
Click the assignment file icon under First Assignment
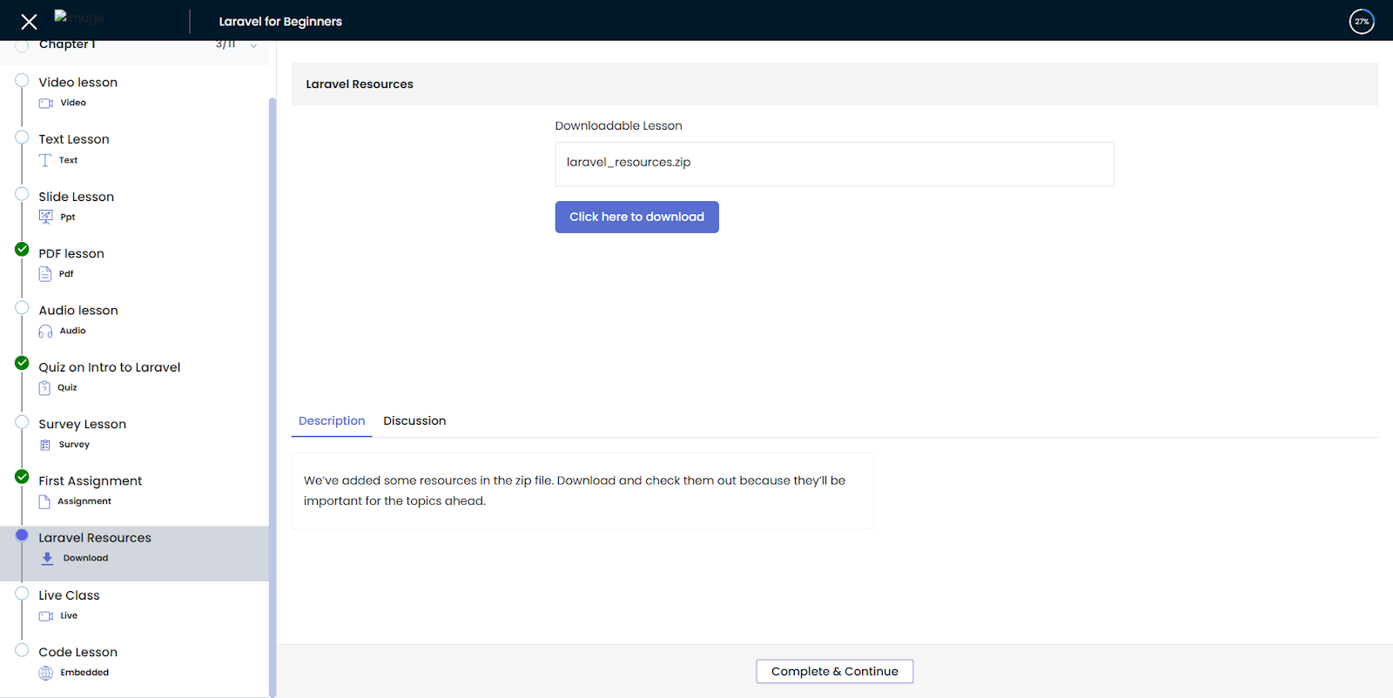[x=44, y=502]
